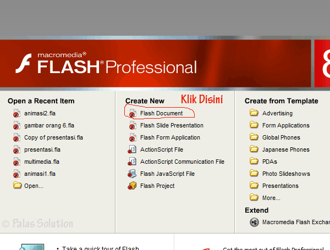Click the Flash Document icon
This screenshot has height=250, width=330.
[133, 113]
